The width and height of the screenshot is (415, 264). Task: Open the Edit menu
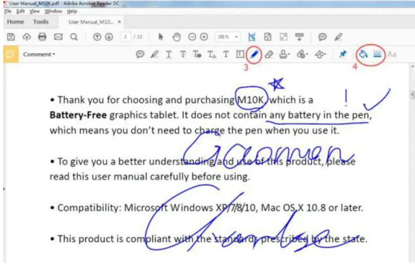(x=20, y=11)
